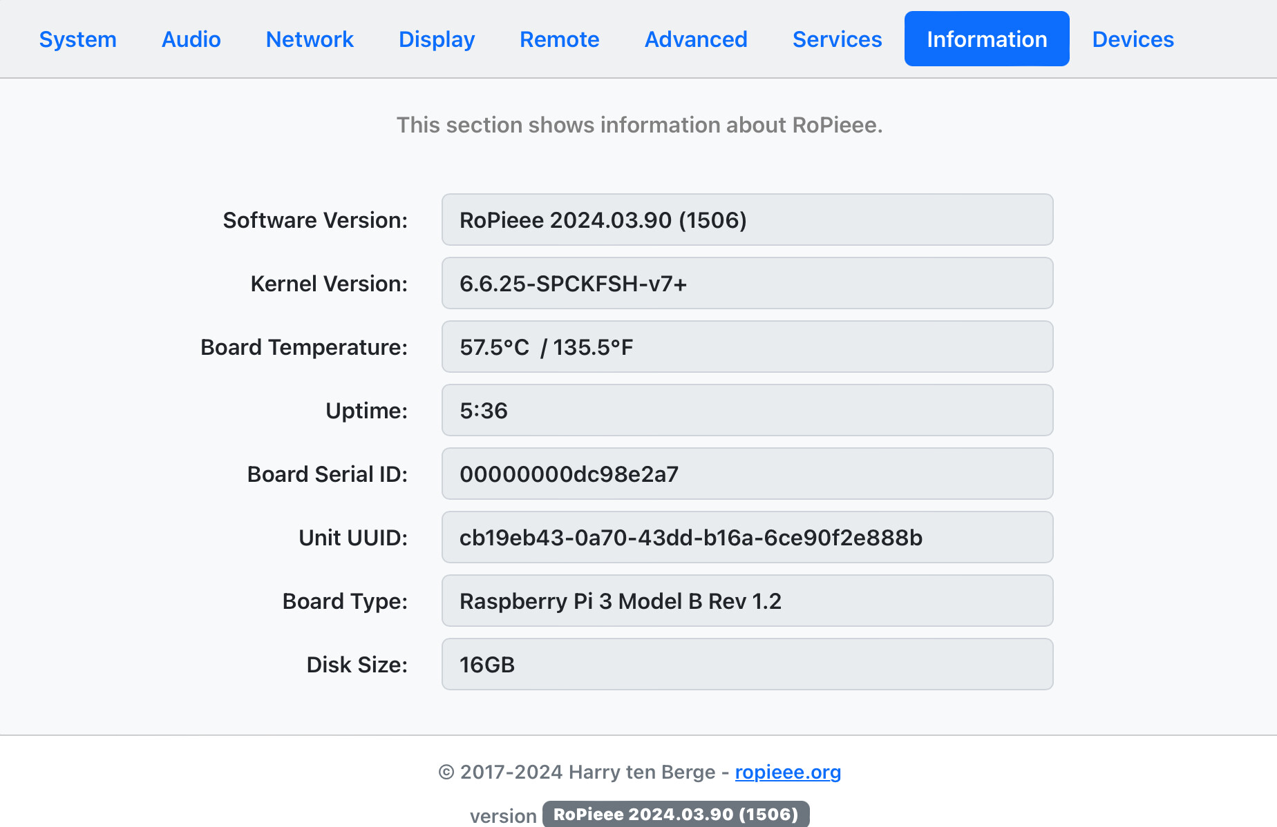Viewport: 1277px width, 827px height.
Task: Open the System tab
Action: pyautogui.click(x=77, y=39)
